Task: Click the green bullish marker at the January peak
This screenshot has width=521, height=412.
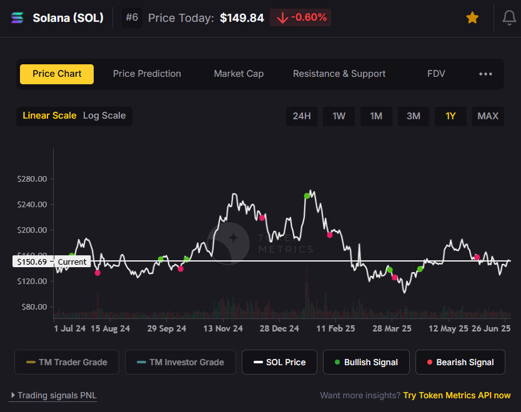Action: (307, 196)
